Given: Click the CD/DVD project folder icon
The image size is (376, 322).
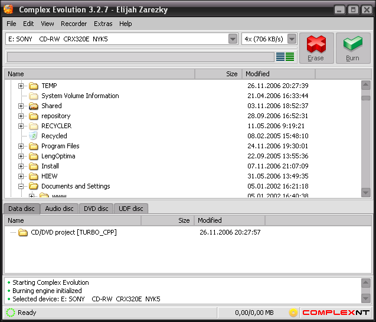Looking at the screenshot, I should pyautogui.click(x=23, y=232).
